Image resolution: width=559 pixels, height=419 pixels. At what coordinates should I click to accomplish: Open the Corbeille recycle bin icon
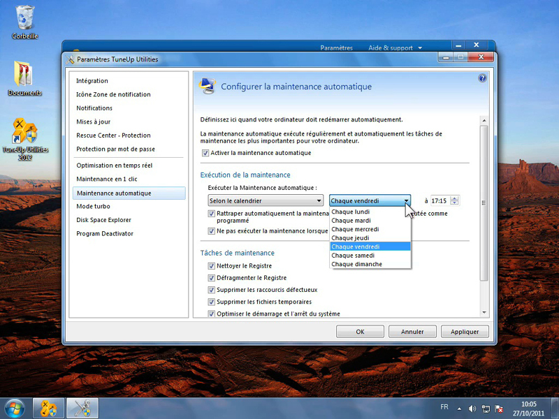click(24, 22)
